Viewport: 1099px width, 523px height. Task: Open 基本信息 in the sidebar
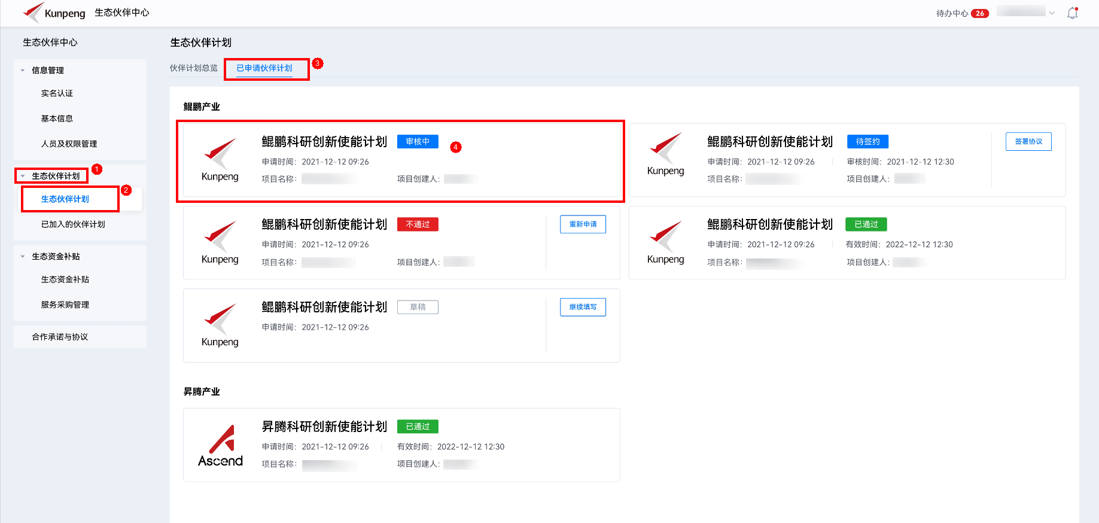pos(57,118)
